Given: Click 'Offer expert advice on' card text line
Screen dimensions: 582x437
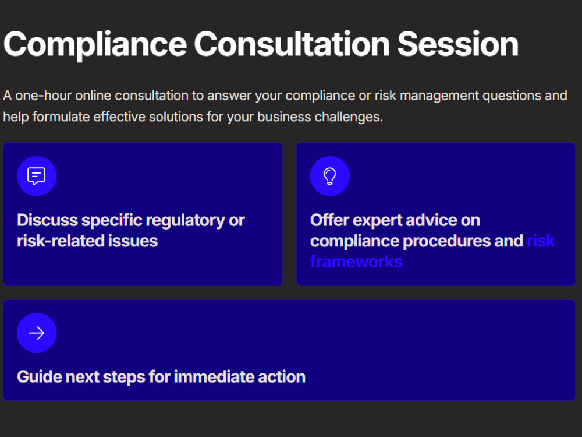Looking at the screenshot, I should tap(395, 220).
